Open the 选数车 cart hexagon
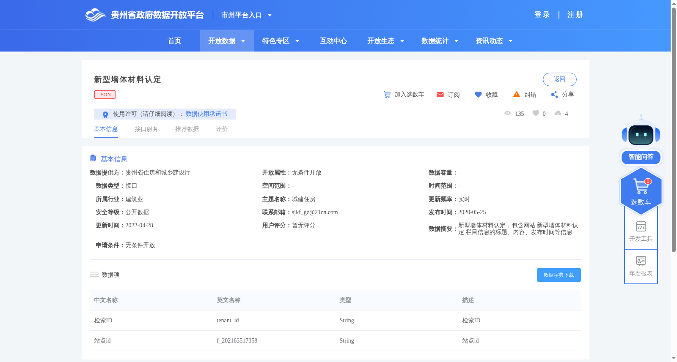 (x=641, y=191)
